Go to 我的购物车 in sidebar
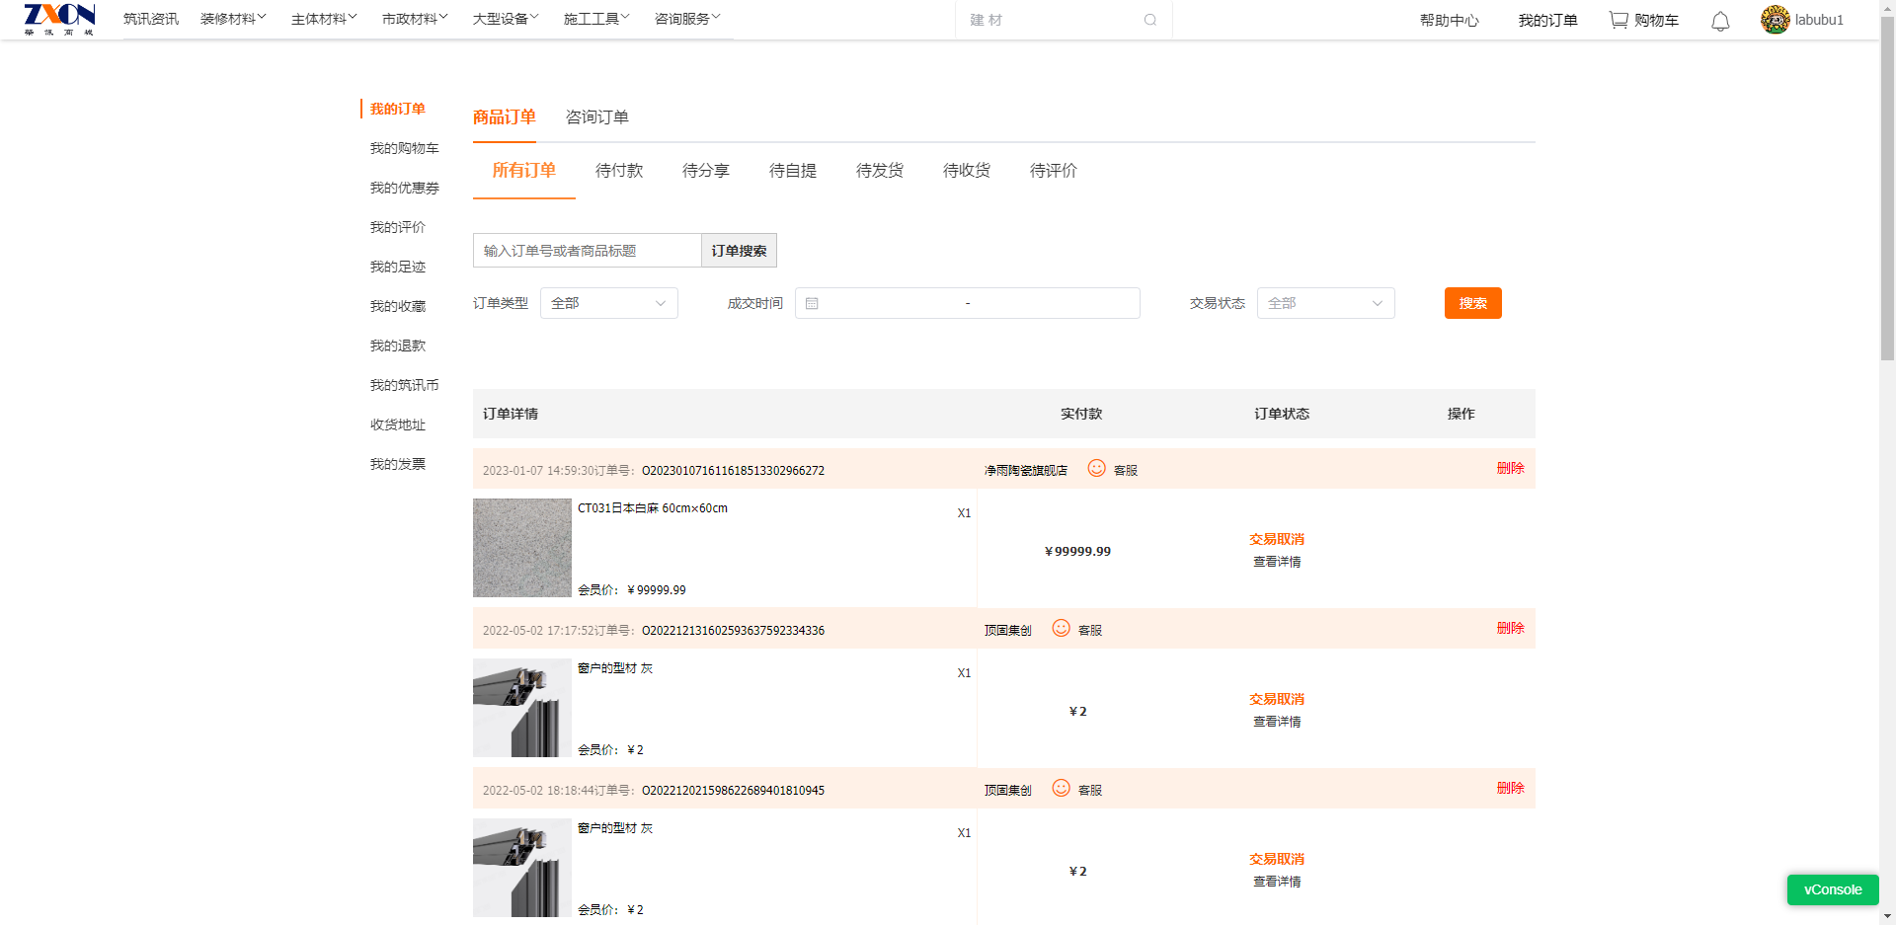Viewport: 1896px width, 925px height. (405, 148)
